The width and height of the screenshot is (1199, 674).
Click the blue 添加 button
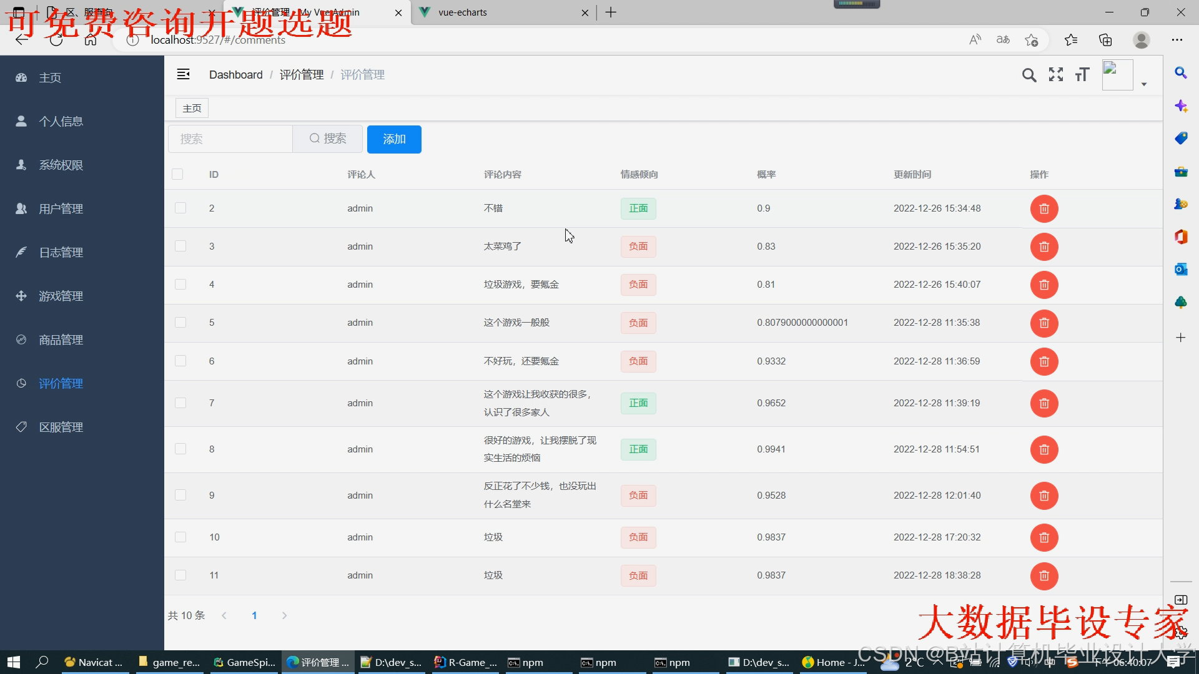(394, 139)
